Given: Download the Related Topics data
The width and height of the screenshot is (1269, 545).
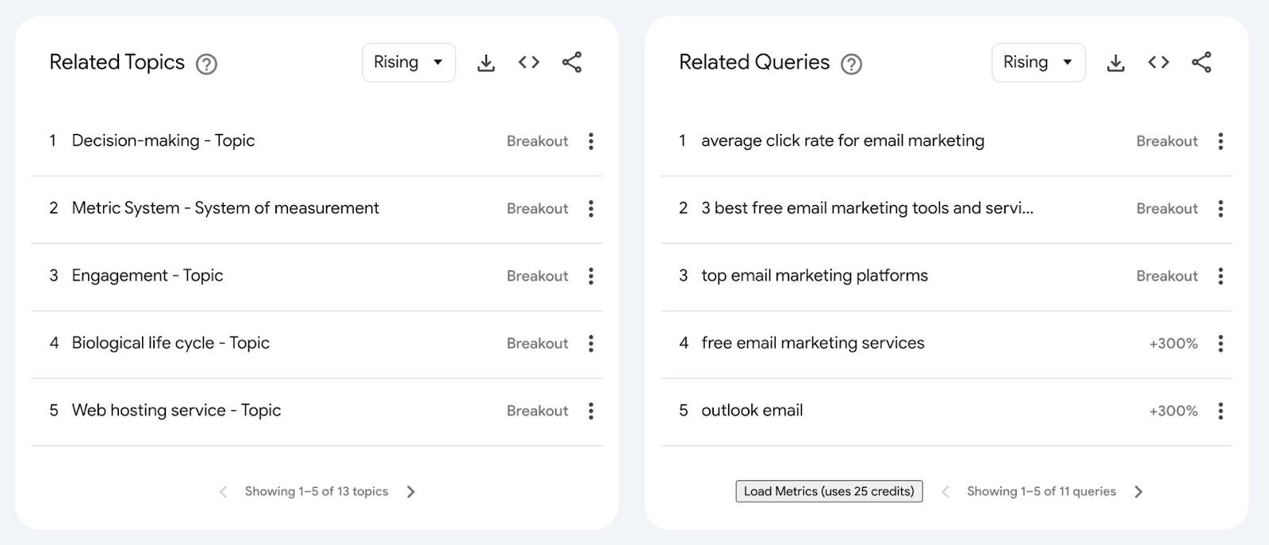Looking at the screenshot, I should tap(486, 63).
